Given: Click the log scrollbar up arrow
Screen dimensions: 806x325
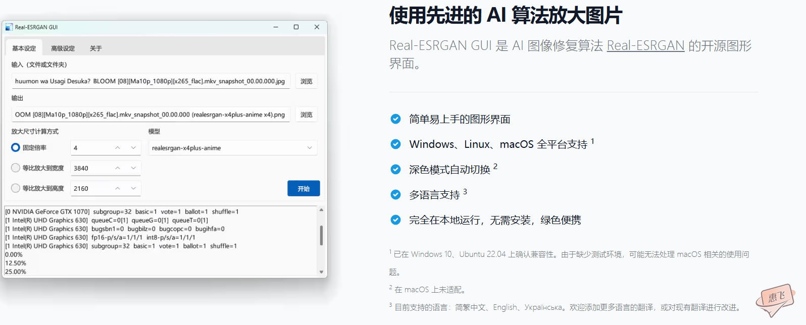Looking at the screenshot, I should point(321,210).
